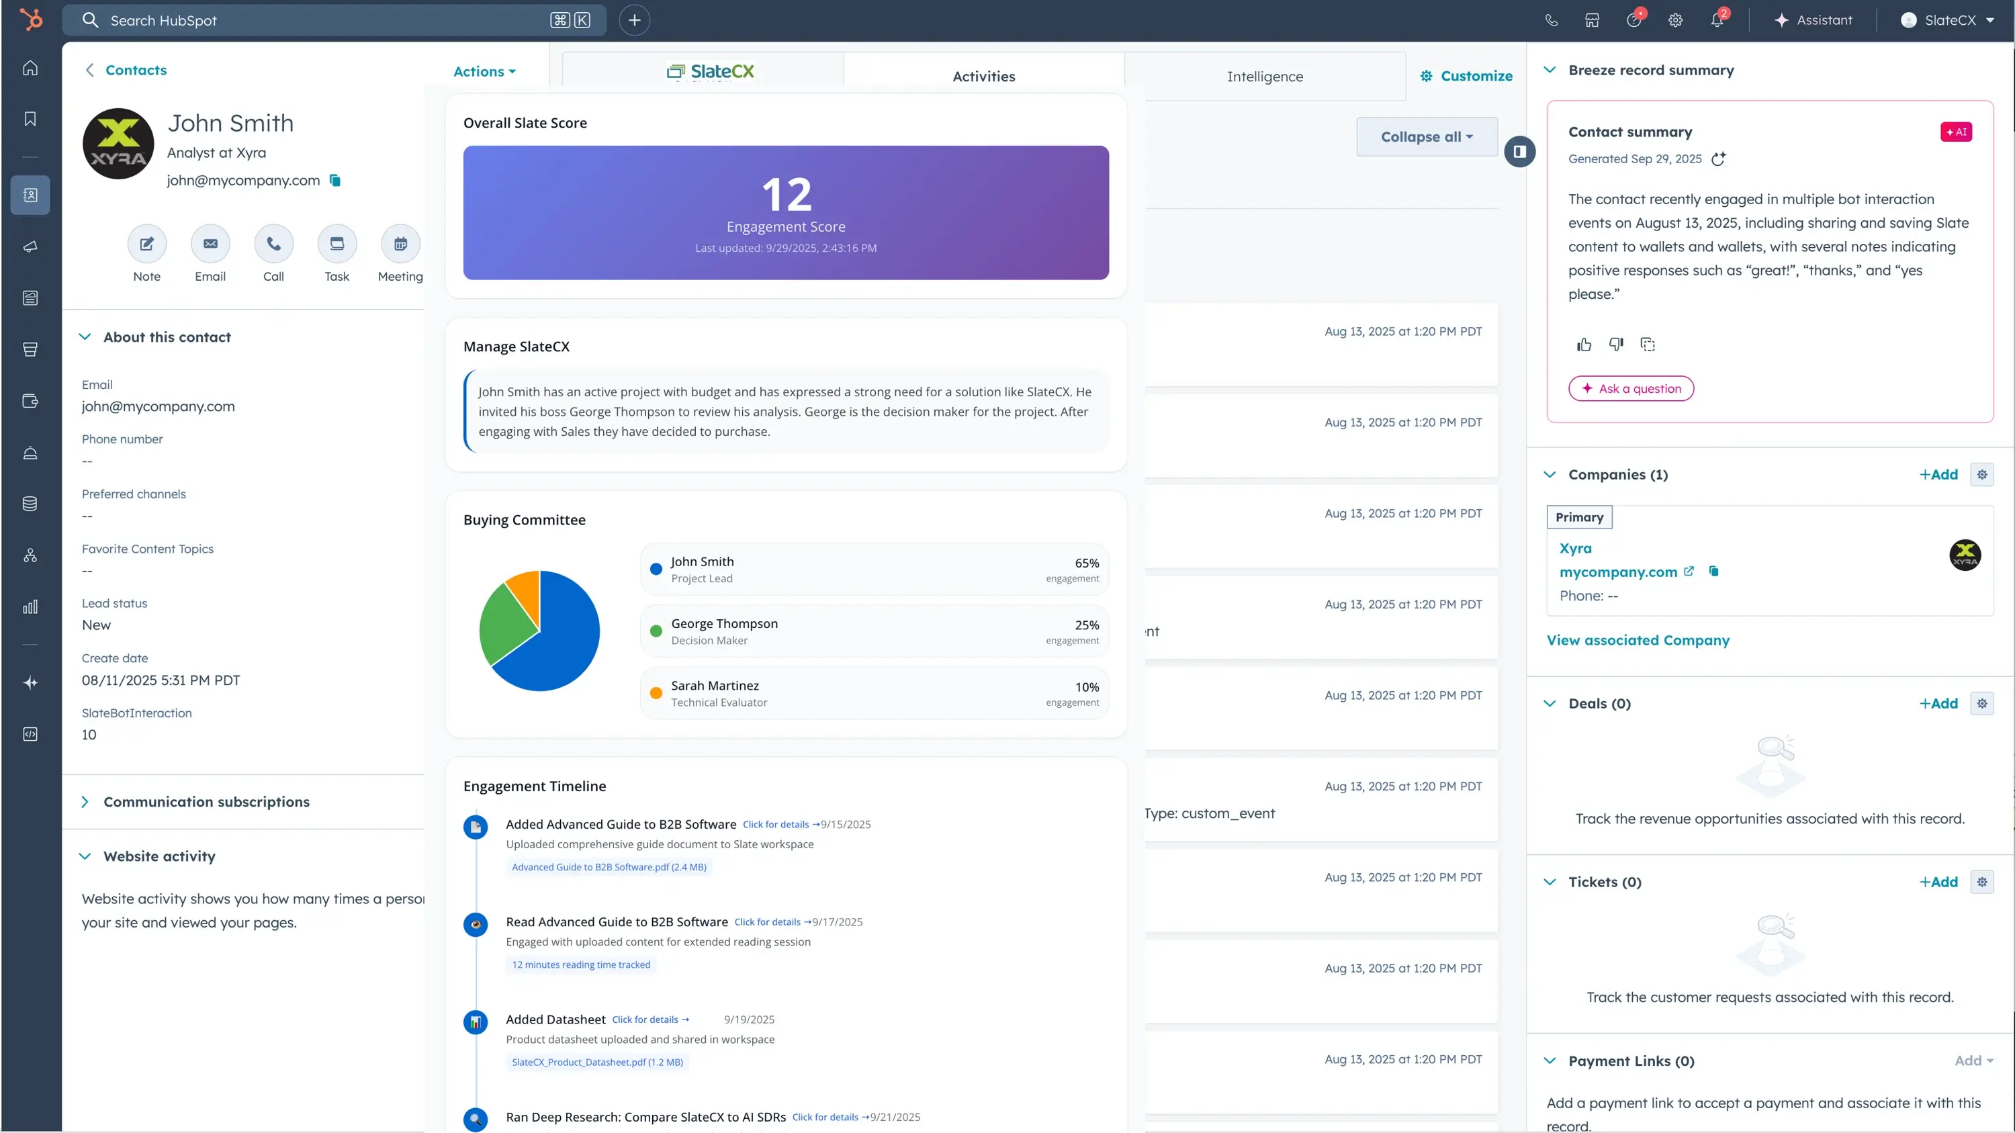Click John Smith's Xyra avatar

118,144
